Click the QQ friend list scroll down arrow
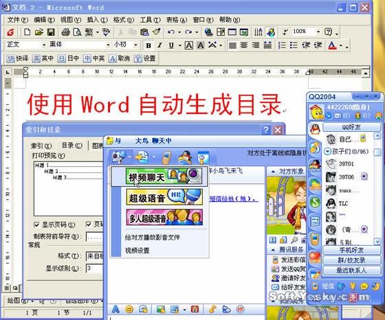The height and width of the screenshot is (320, 385). 377,242
